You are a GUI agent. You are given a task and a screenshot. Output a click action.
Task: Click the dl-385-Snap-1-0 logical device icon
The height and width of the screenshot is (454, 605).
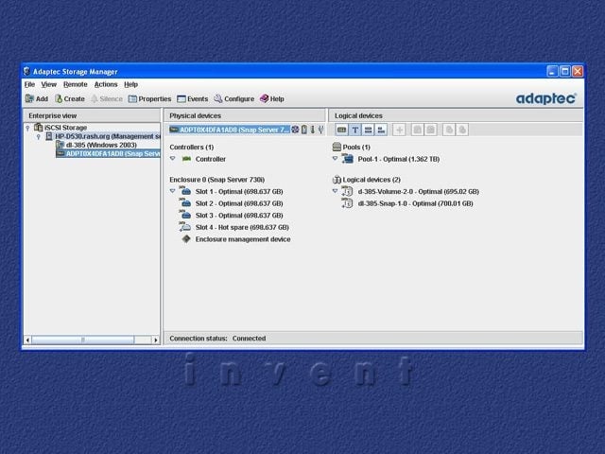pyautogui.click(x=347, y=202)
